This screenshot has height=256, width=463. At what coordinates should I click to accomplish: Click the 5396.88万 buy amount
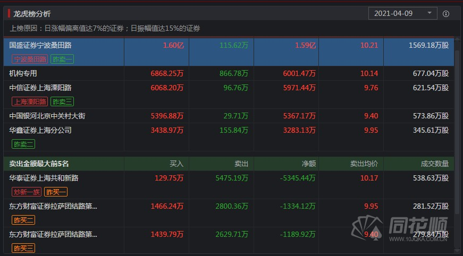coord(167,116)
